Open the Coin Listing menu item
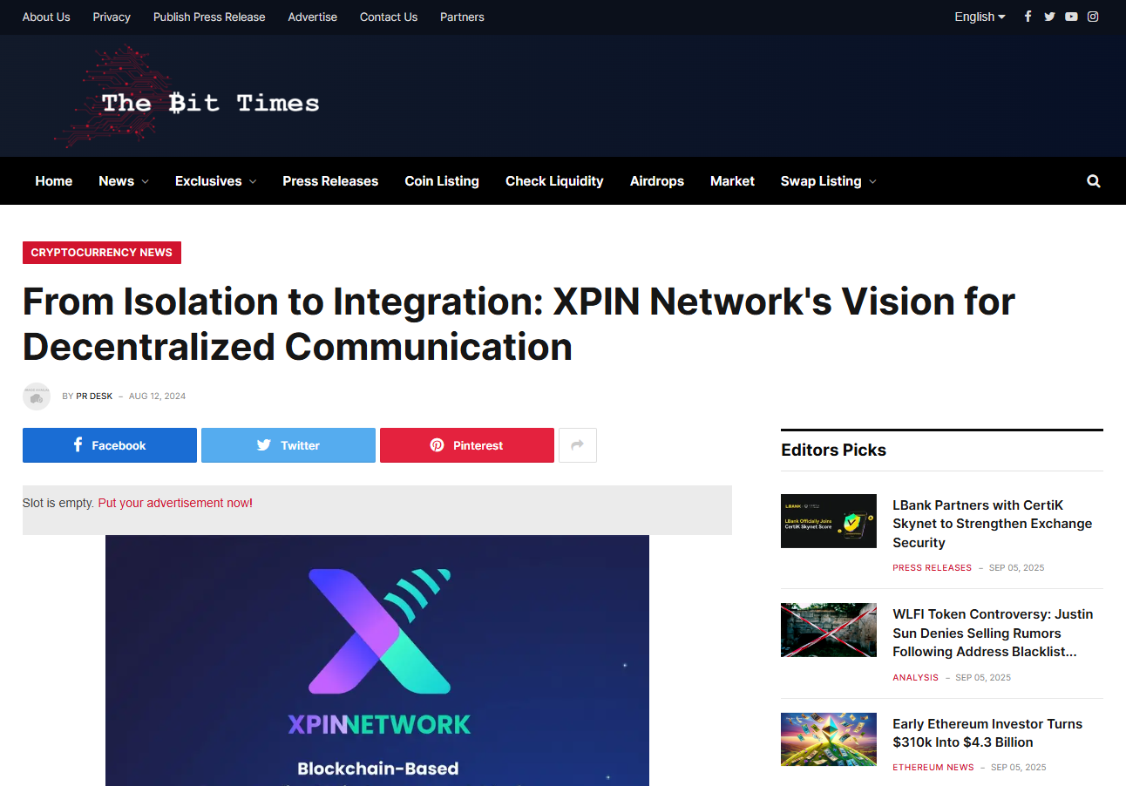The height and width of the screenshot is (786, 1126). 442,181
